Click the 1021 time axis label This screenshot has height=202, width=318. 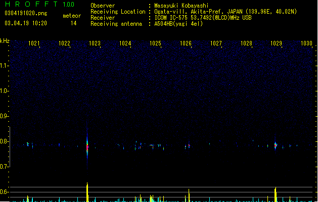34,43
